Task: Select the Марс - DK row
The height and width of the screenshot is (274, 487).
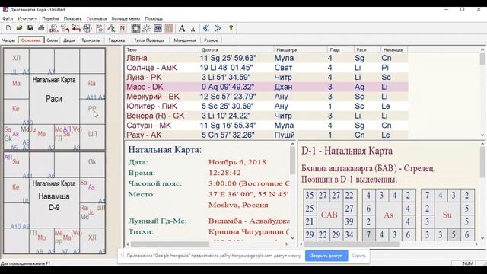Action: point(266,87)
